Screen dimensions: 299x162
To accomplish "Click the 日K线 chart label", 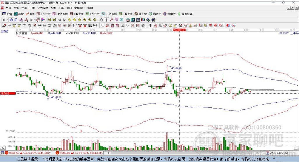I will pyautogui.click(x=4, y=31).
